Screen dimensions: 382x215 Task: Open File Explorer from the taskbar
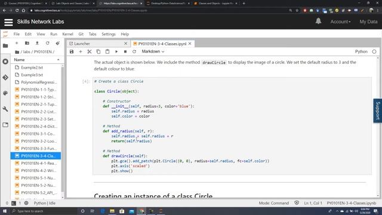(x=112, y=211)
